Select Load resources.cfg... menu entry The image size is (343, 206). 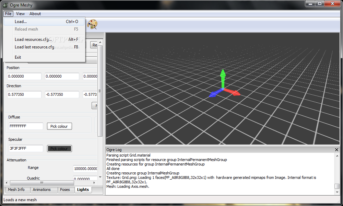click(x=44, y=39)
